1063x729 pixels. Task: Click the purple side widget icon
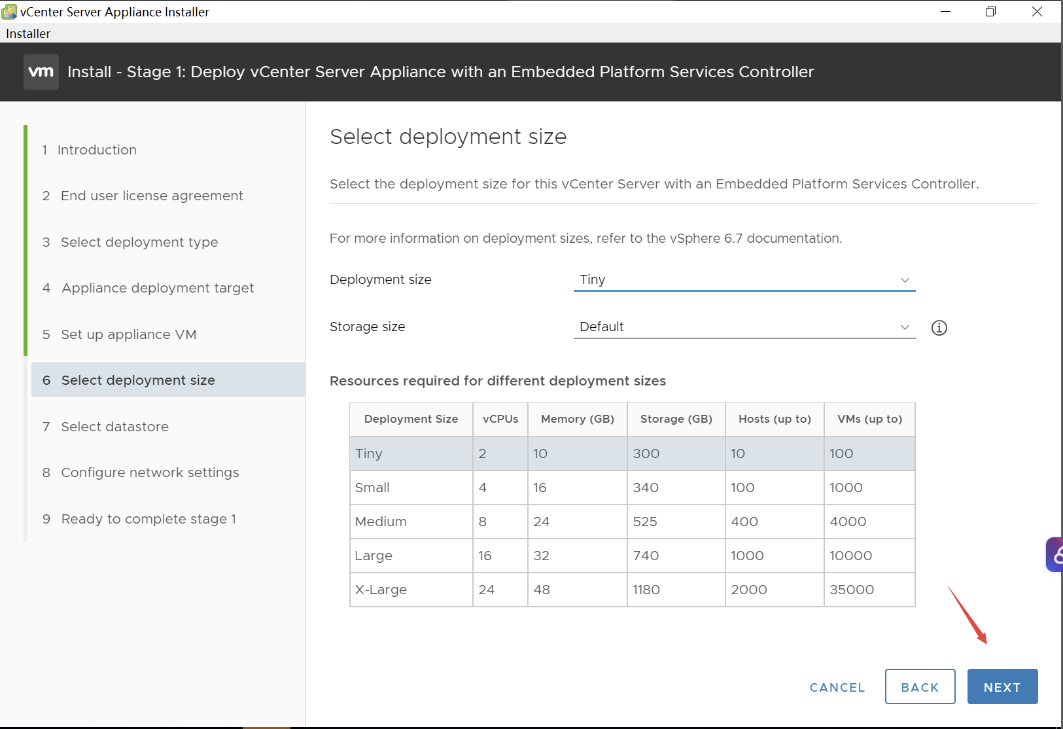[x=1054, y=555]
